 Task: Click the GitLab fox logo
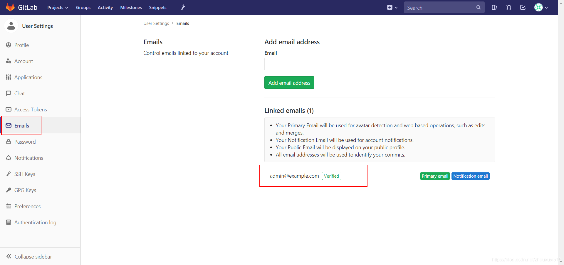(10, 7)
